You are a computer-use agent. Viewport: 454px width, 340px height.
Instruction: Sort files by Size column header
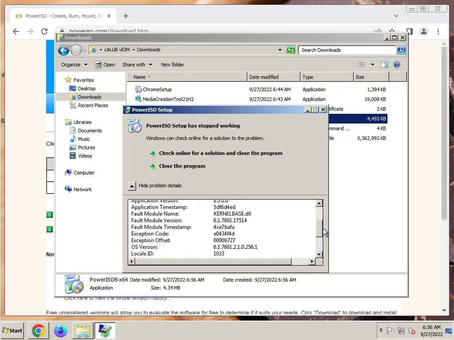point(371,77)
